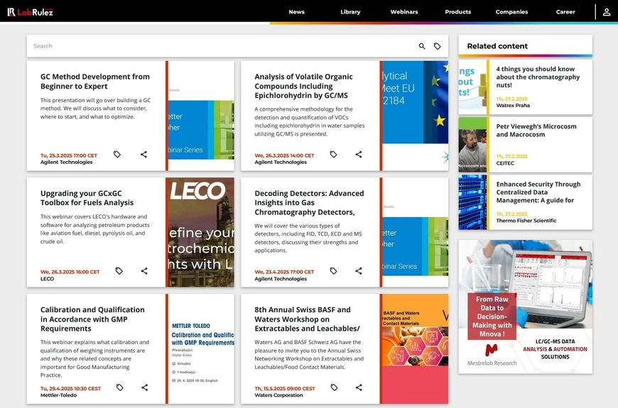
Task: Click date 'We, 23.4.2025 17:00 CET'
Action: coord(284,272)
